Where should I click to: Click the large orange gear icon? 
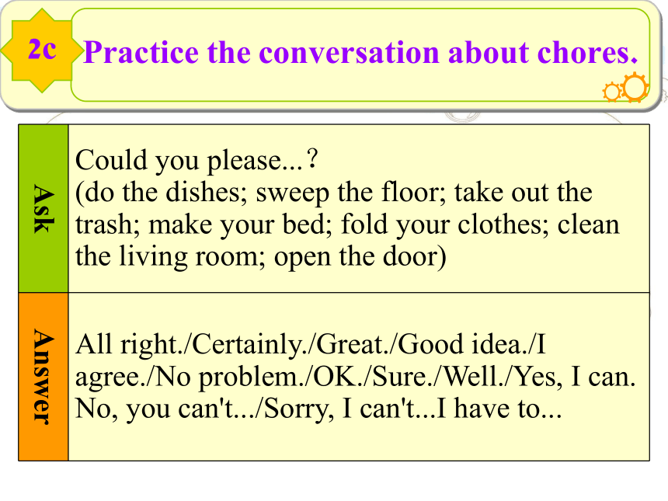point(635,87)
